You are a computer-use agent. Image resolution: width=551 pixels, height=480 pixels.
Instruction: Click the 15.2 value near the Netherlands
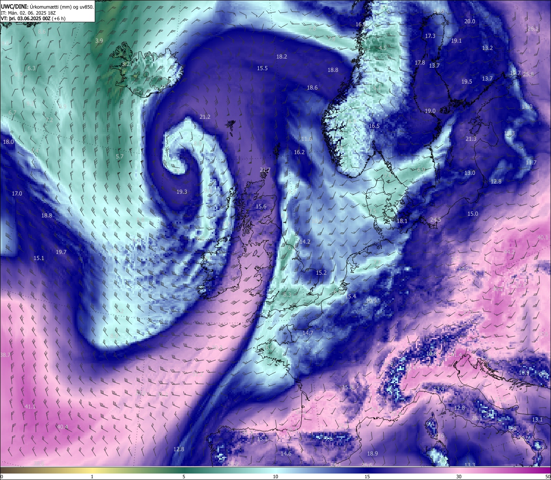point(321,273)
